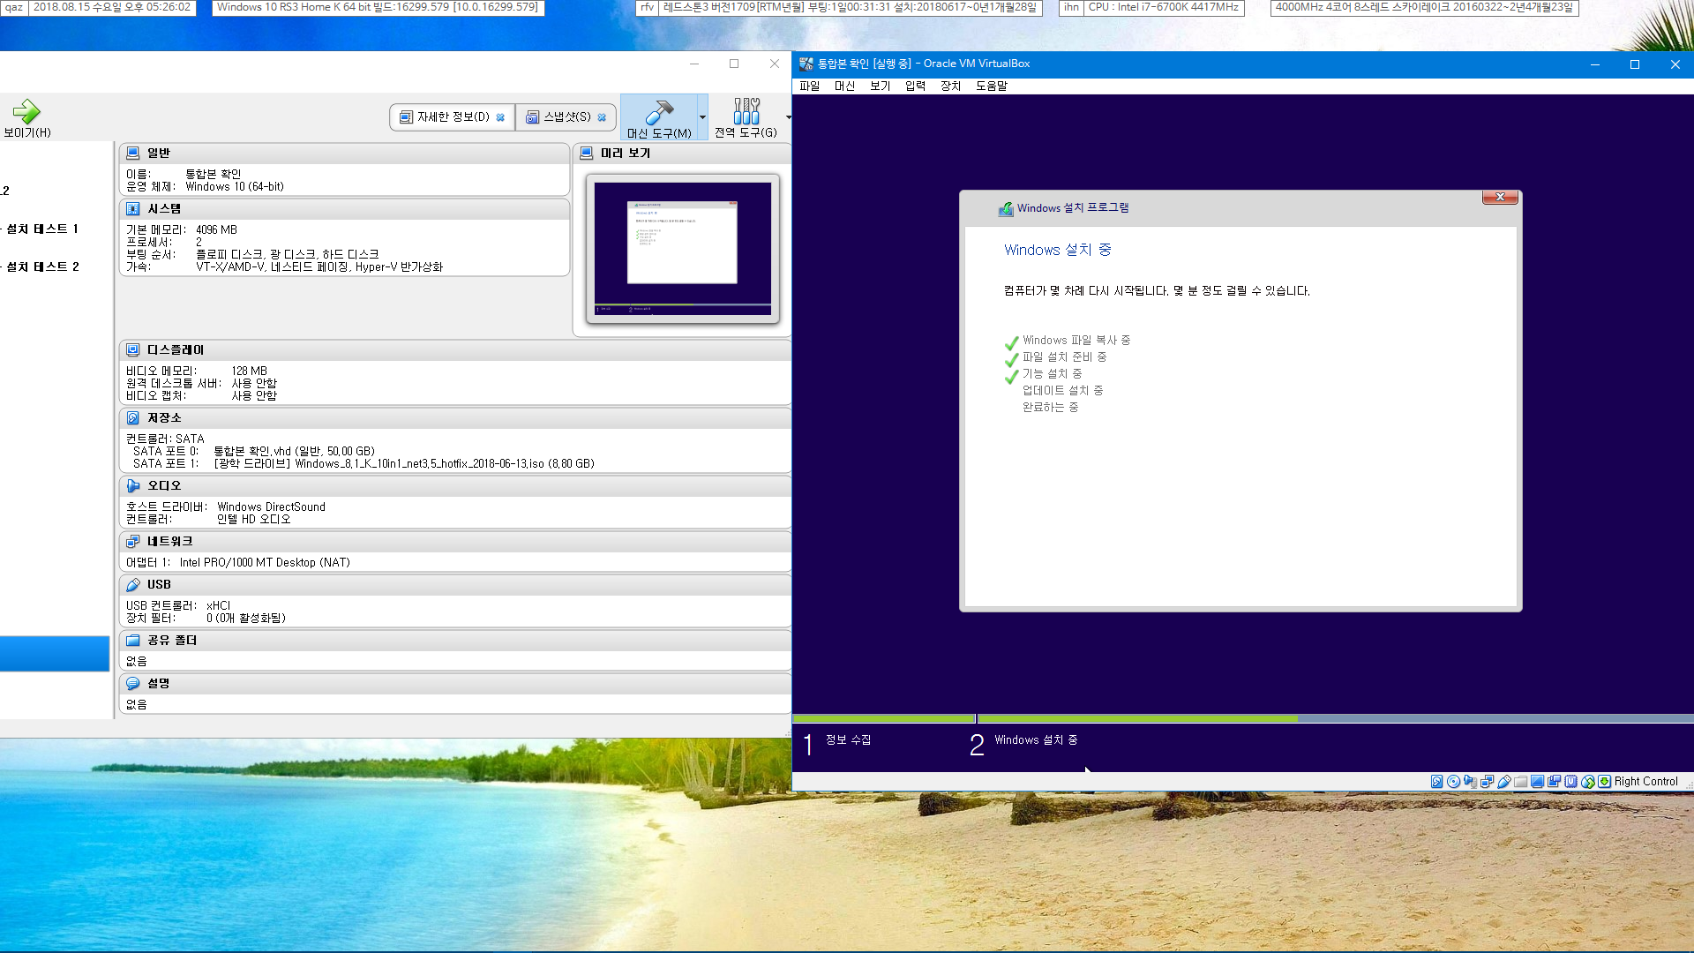Close the 자세한 정보(D) tab pin icon
This screenshot has height=953, width=1694.
coord(500,117)
